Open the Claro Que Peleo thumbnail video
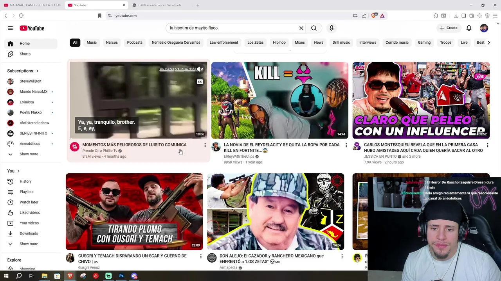The width and height of the screenshot is (501, 281). pyautogui.click(x=421, y=100)
